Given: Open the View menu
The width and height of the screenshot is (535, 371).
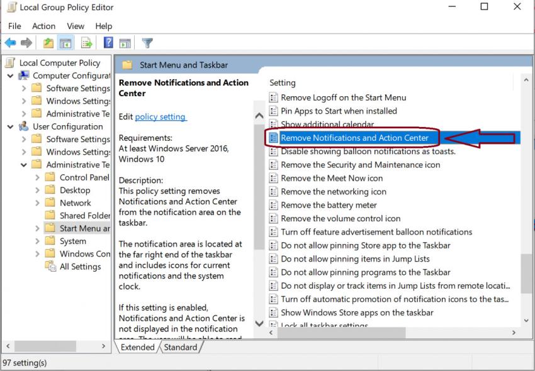Looking at the screenshot, I should [x=76, y=26].
